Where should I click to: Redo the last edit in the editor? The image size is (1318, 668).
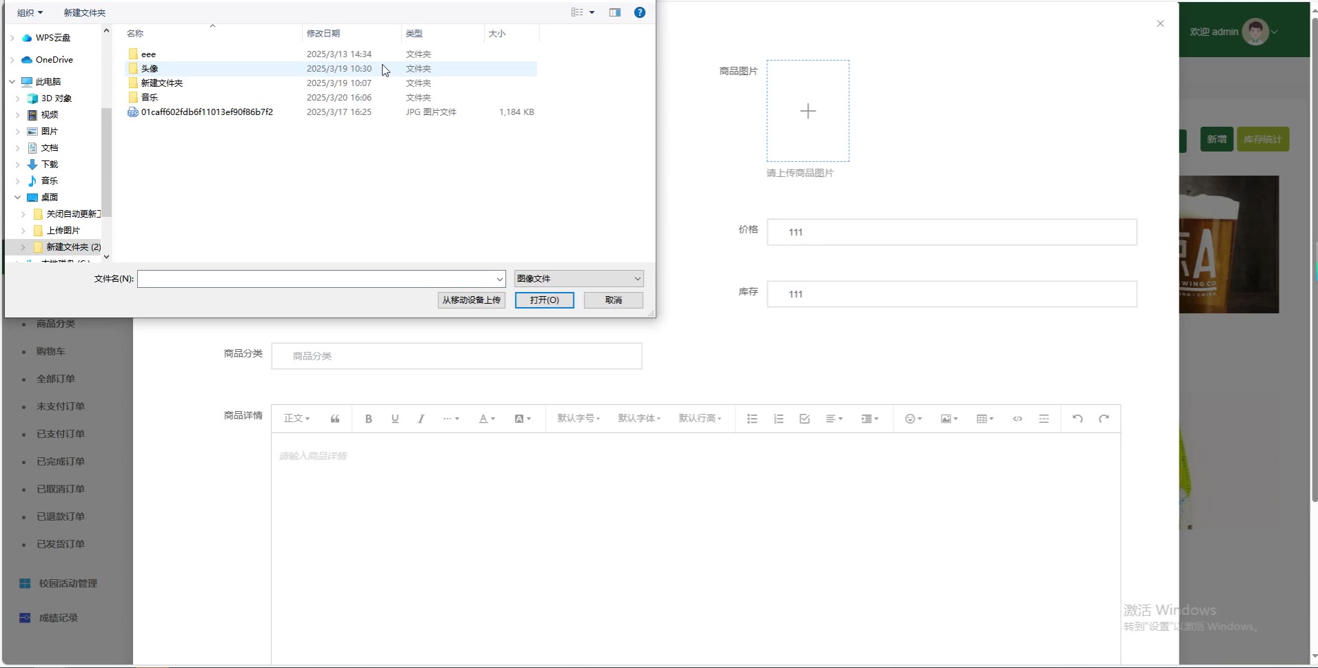tap(1104, 419)
